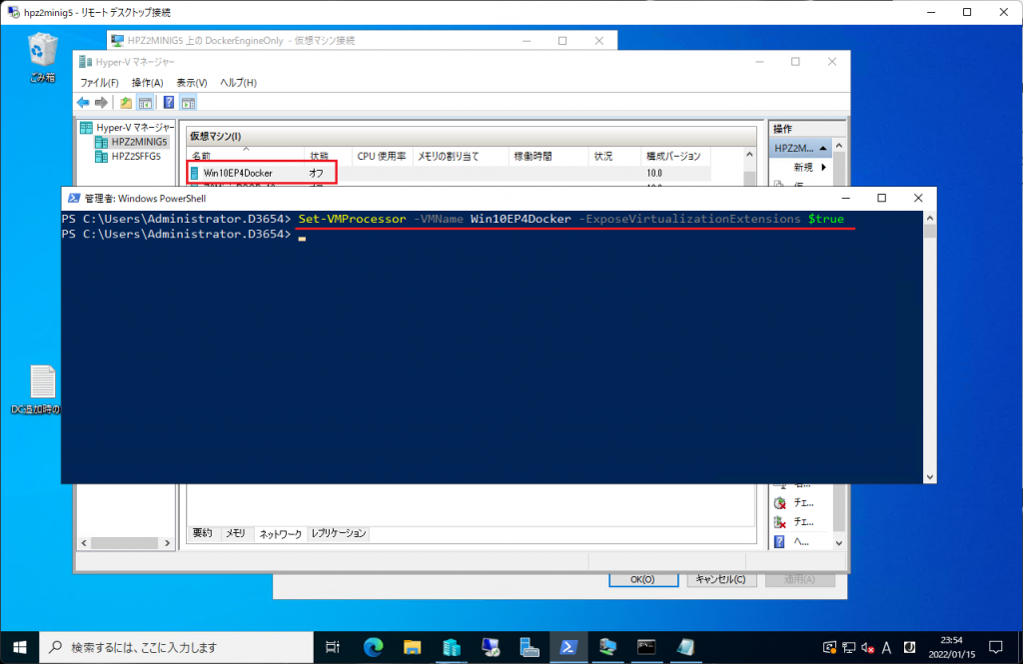Switch to the ネットワーク tab

click(281, 533)
